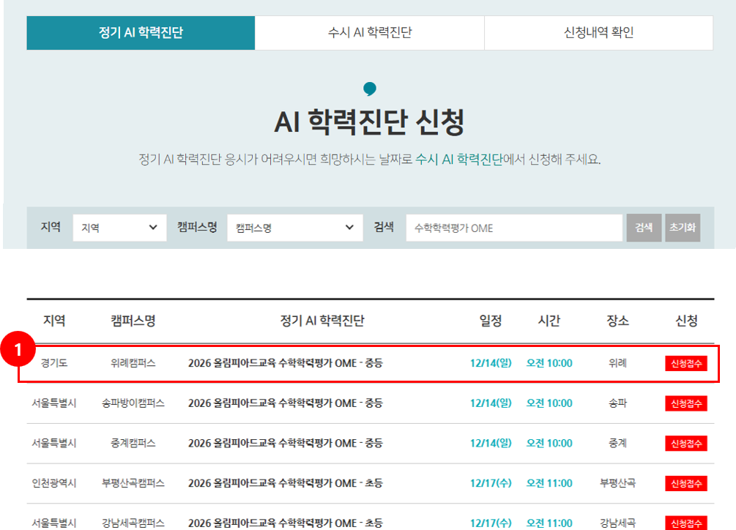This screenshot has height=530, width=736.
Task: Go to the 신청내역 확인 tab
Action: click(x=598, y=33)
